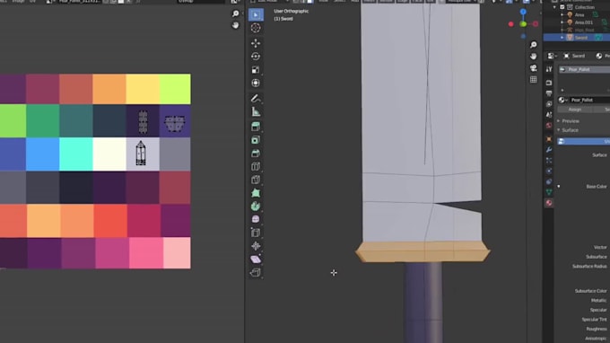
Task: Expand the Area.001 object in outliner
Action: (562, 22)
